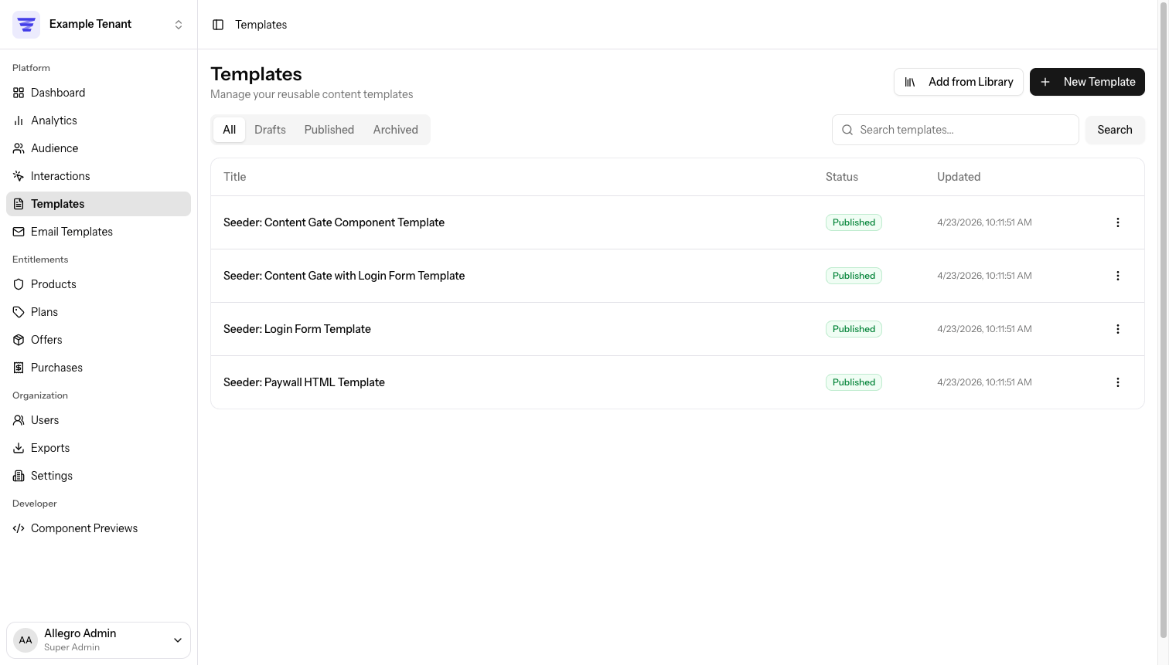Click Published badge on Login Form Template row
Image resolution: width=1169 pixels, height=665 pixels.
tap(854, 329)
